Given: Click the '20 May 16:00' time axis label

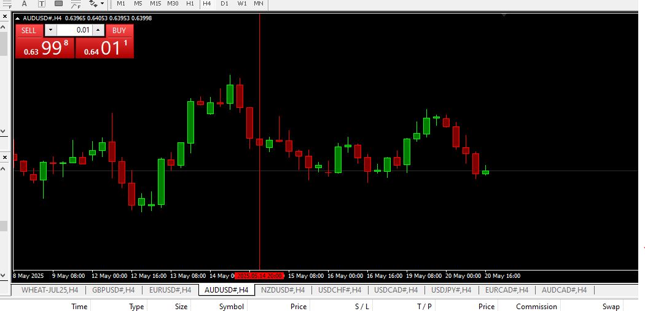Looking at the screenshot, I should click(502, 275).
